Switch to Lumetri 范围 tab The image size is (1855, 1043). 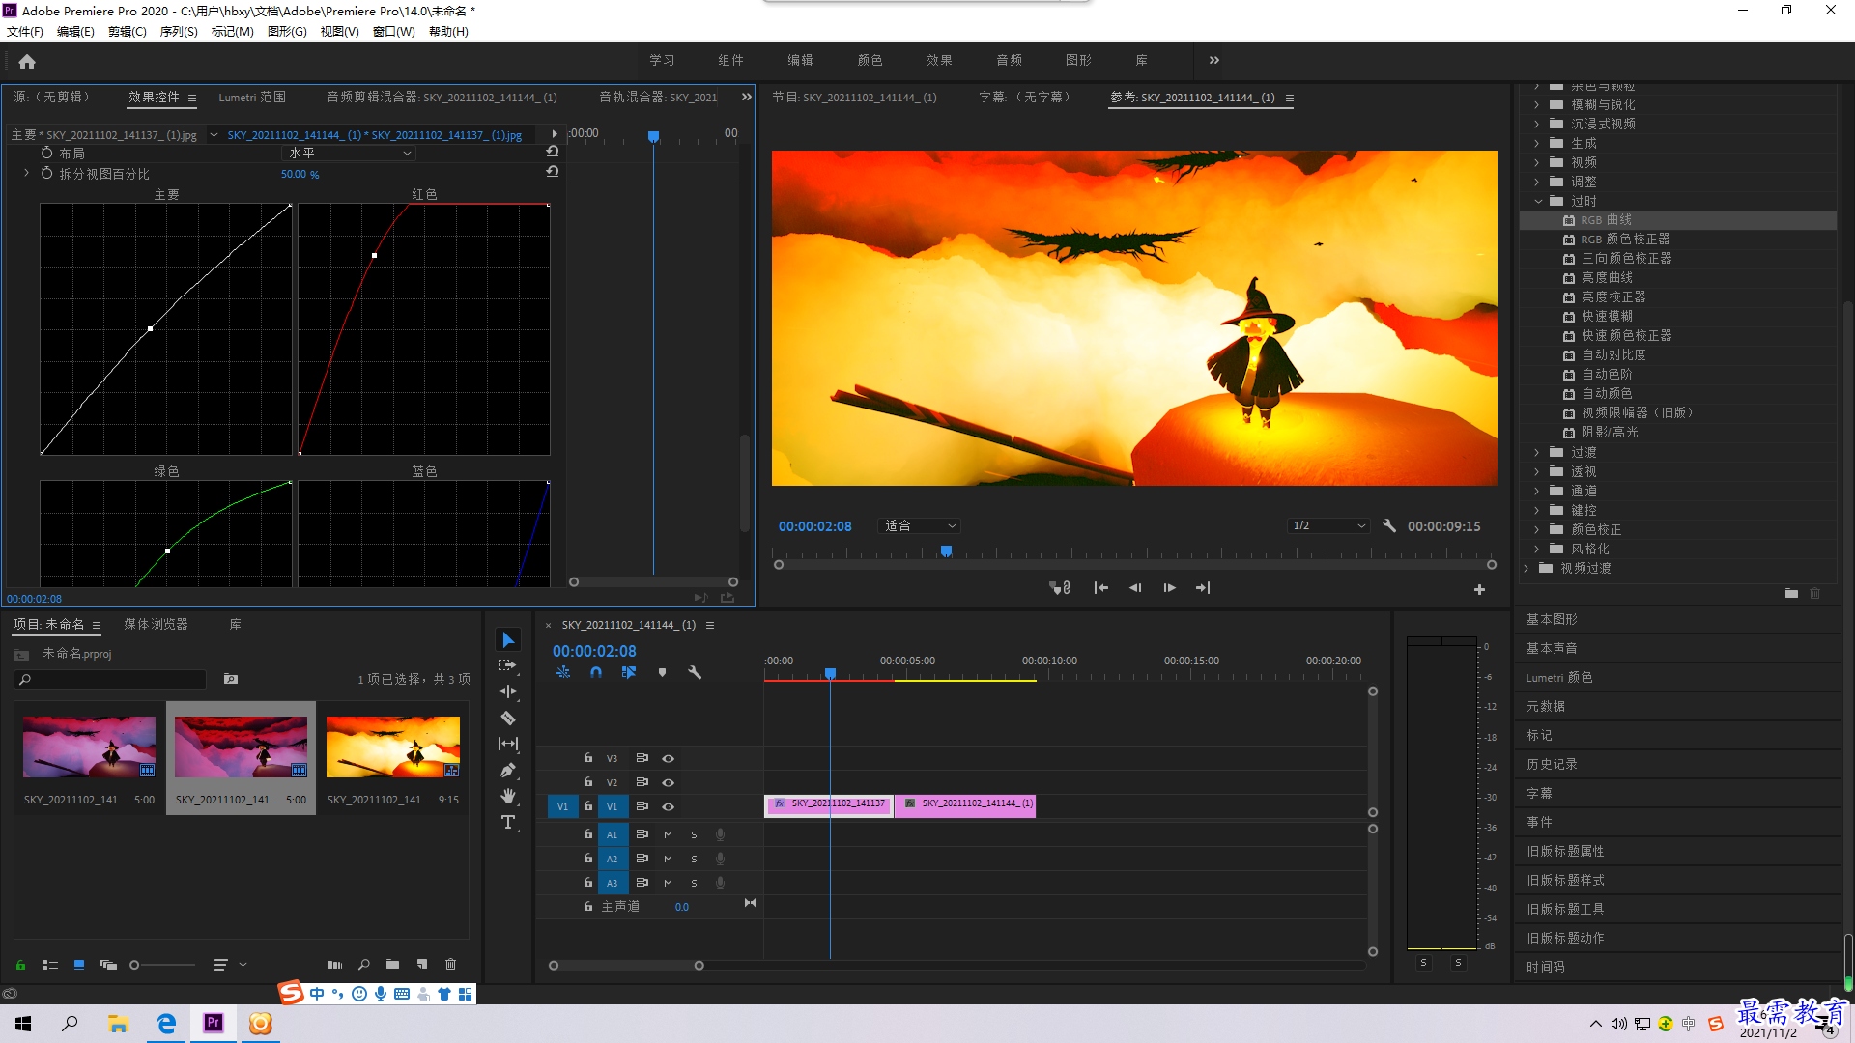coord(252,97)
